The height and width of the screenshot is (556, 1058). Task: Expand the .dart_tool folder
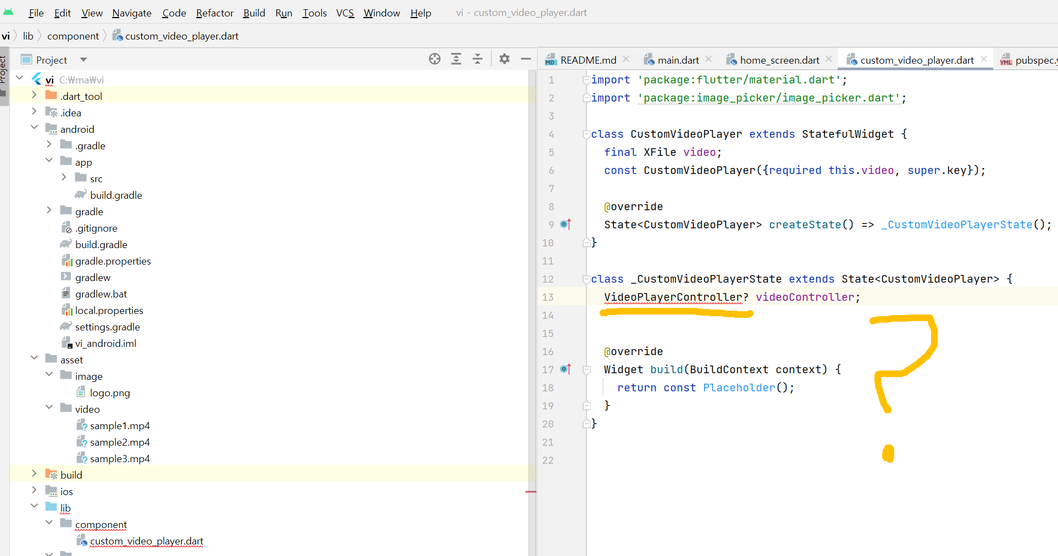34,95
